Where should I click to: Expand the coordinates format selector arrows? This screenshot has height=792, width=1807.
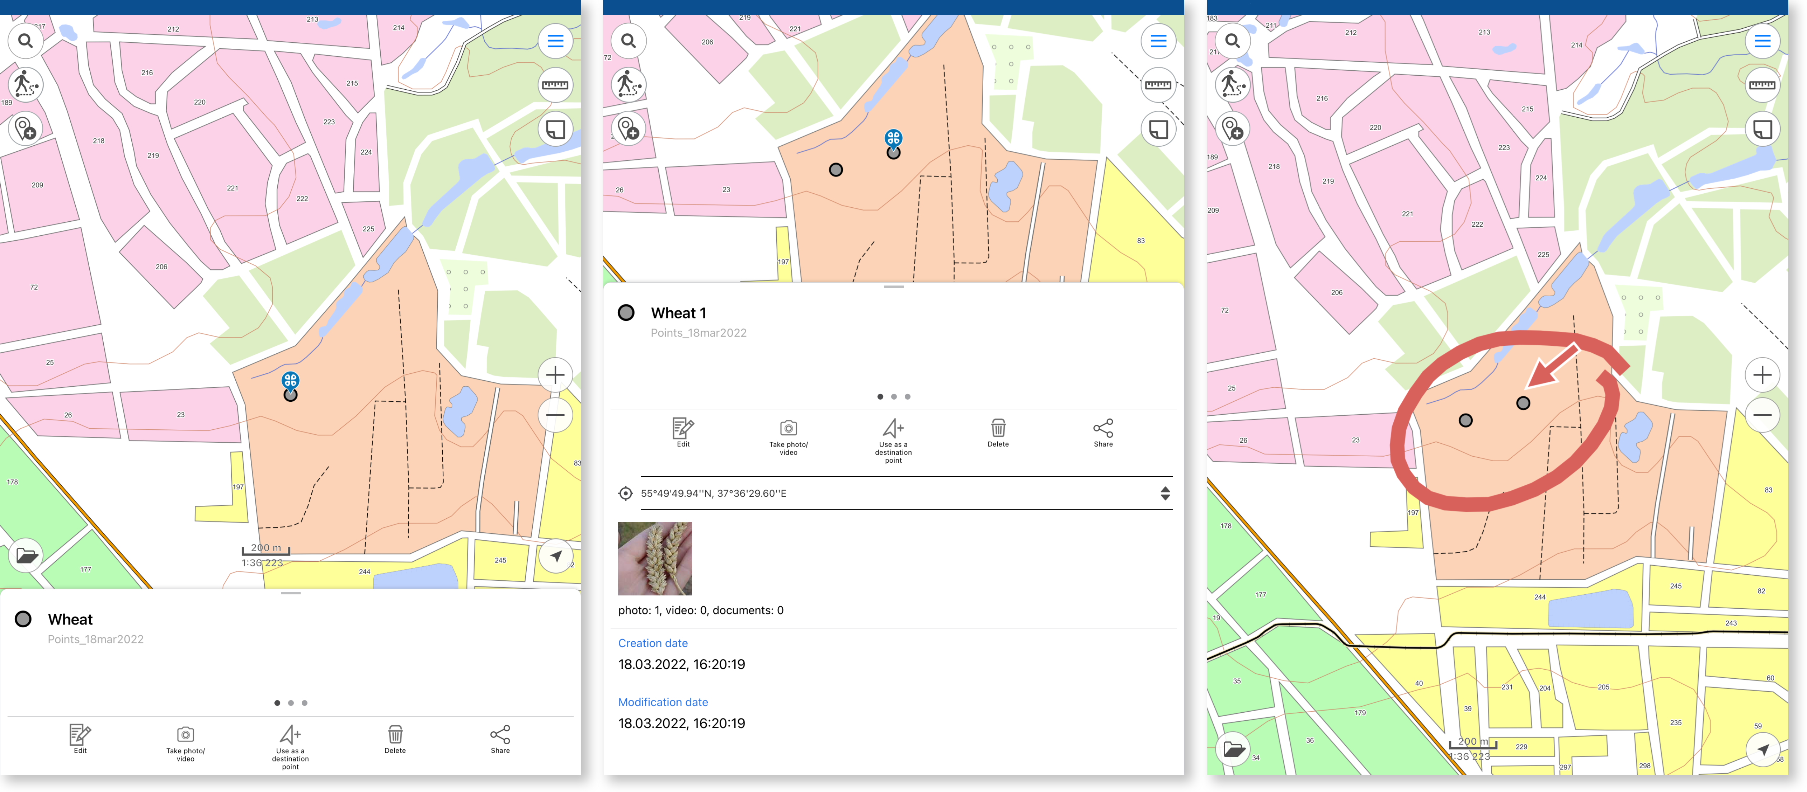pos(1165,493)
